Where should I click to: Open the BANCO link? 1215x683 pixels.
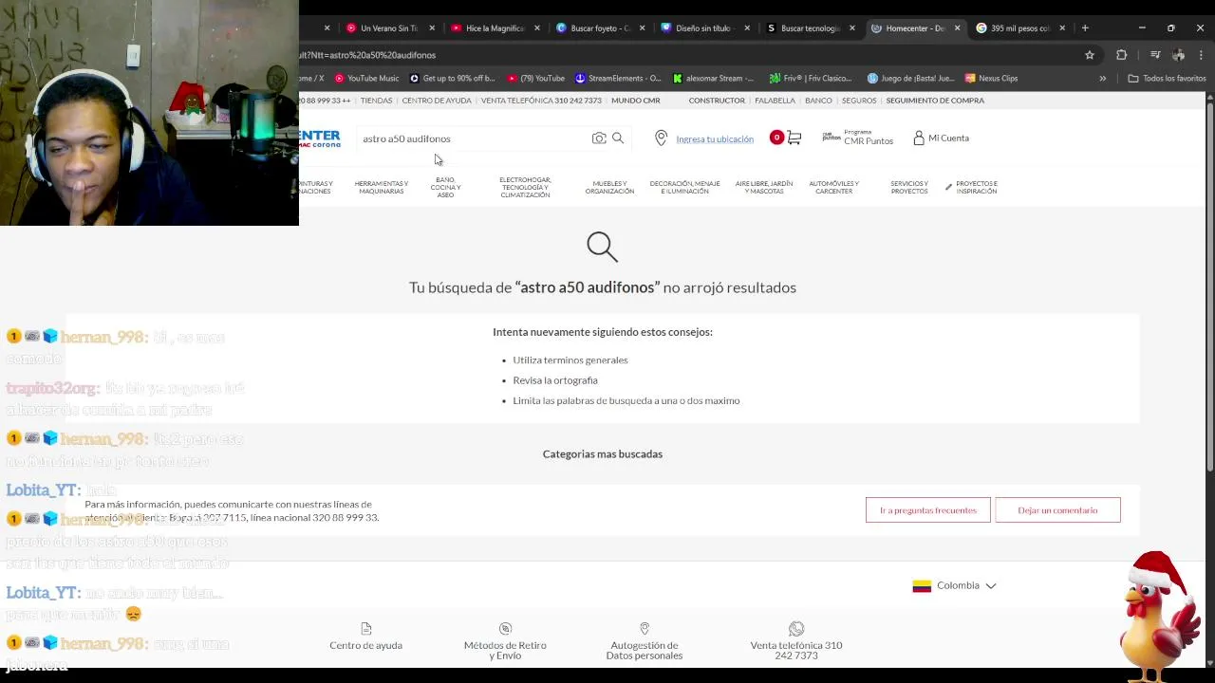click(818, 101)
